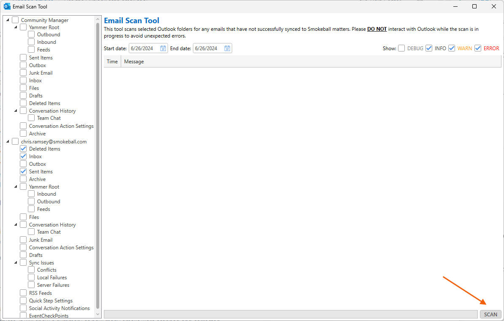This screenshot has height=321, width=504.
Task: Start the scan with the SCAN button
Action: 490,315
